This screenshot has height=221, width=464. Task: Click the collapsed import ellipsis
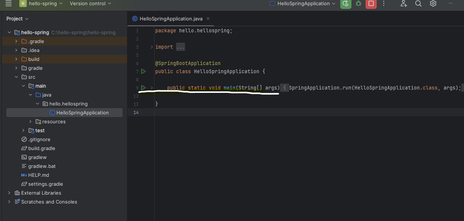(x=181, y=47)
